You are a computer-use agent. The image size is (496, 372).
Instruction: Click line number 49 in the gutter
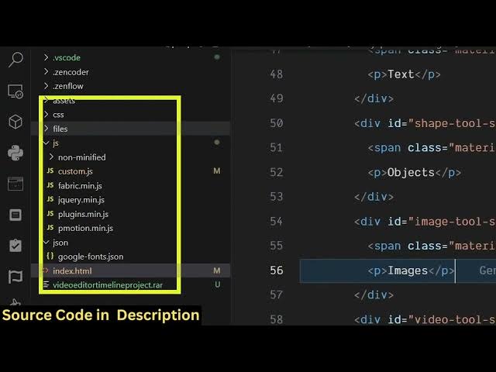tap(276, 98)
